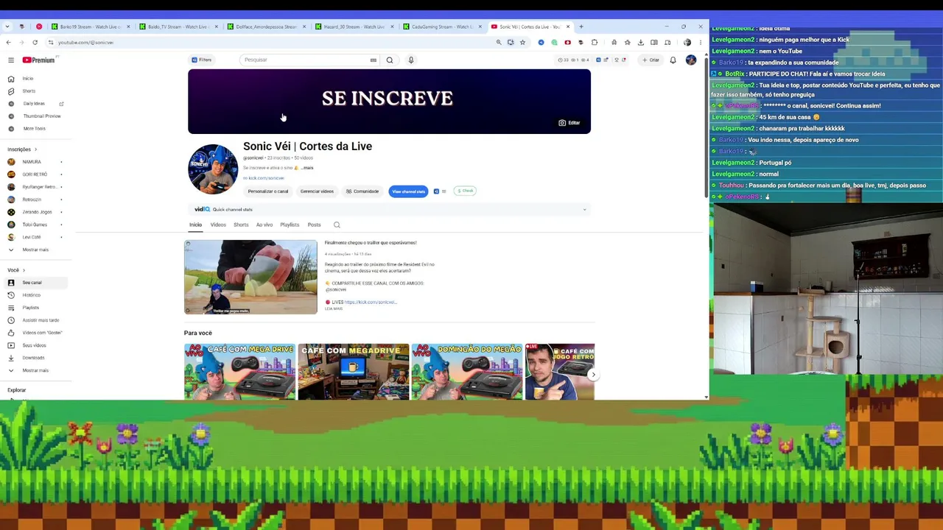Click the green Check button
This screenshot has height=530, width=943.
[465, 191]
